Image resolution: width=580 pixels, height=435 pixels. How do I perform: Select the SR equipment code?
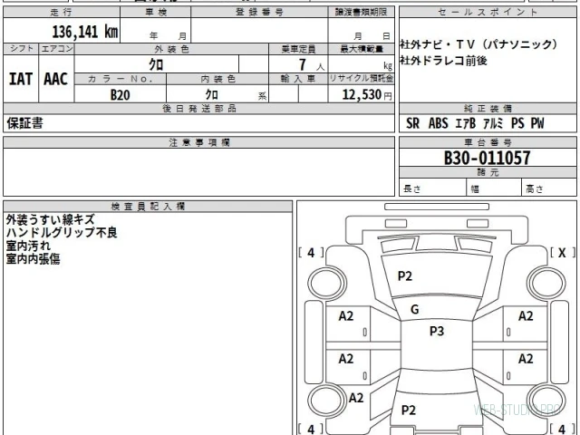(x=413, y=123)
